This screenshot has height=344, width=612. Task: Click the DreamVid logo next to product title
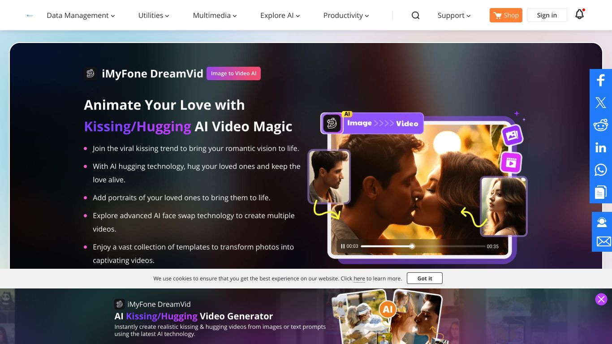click(91, 73)
